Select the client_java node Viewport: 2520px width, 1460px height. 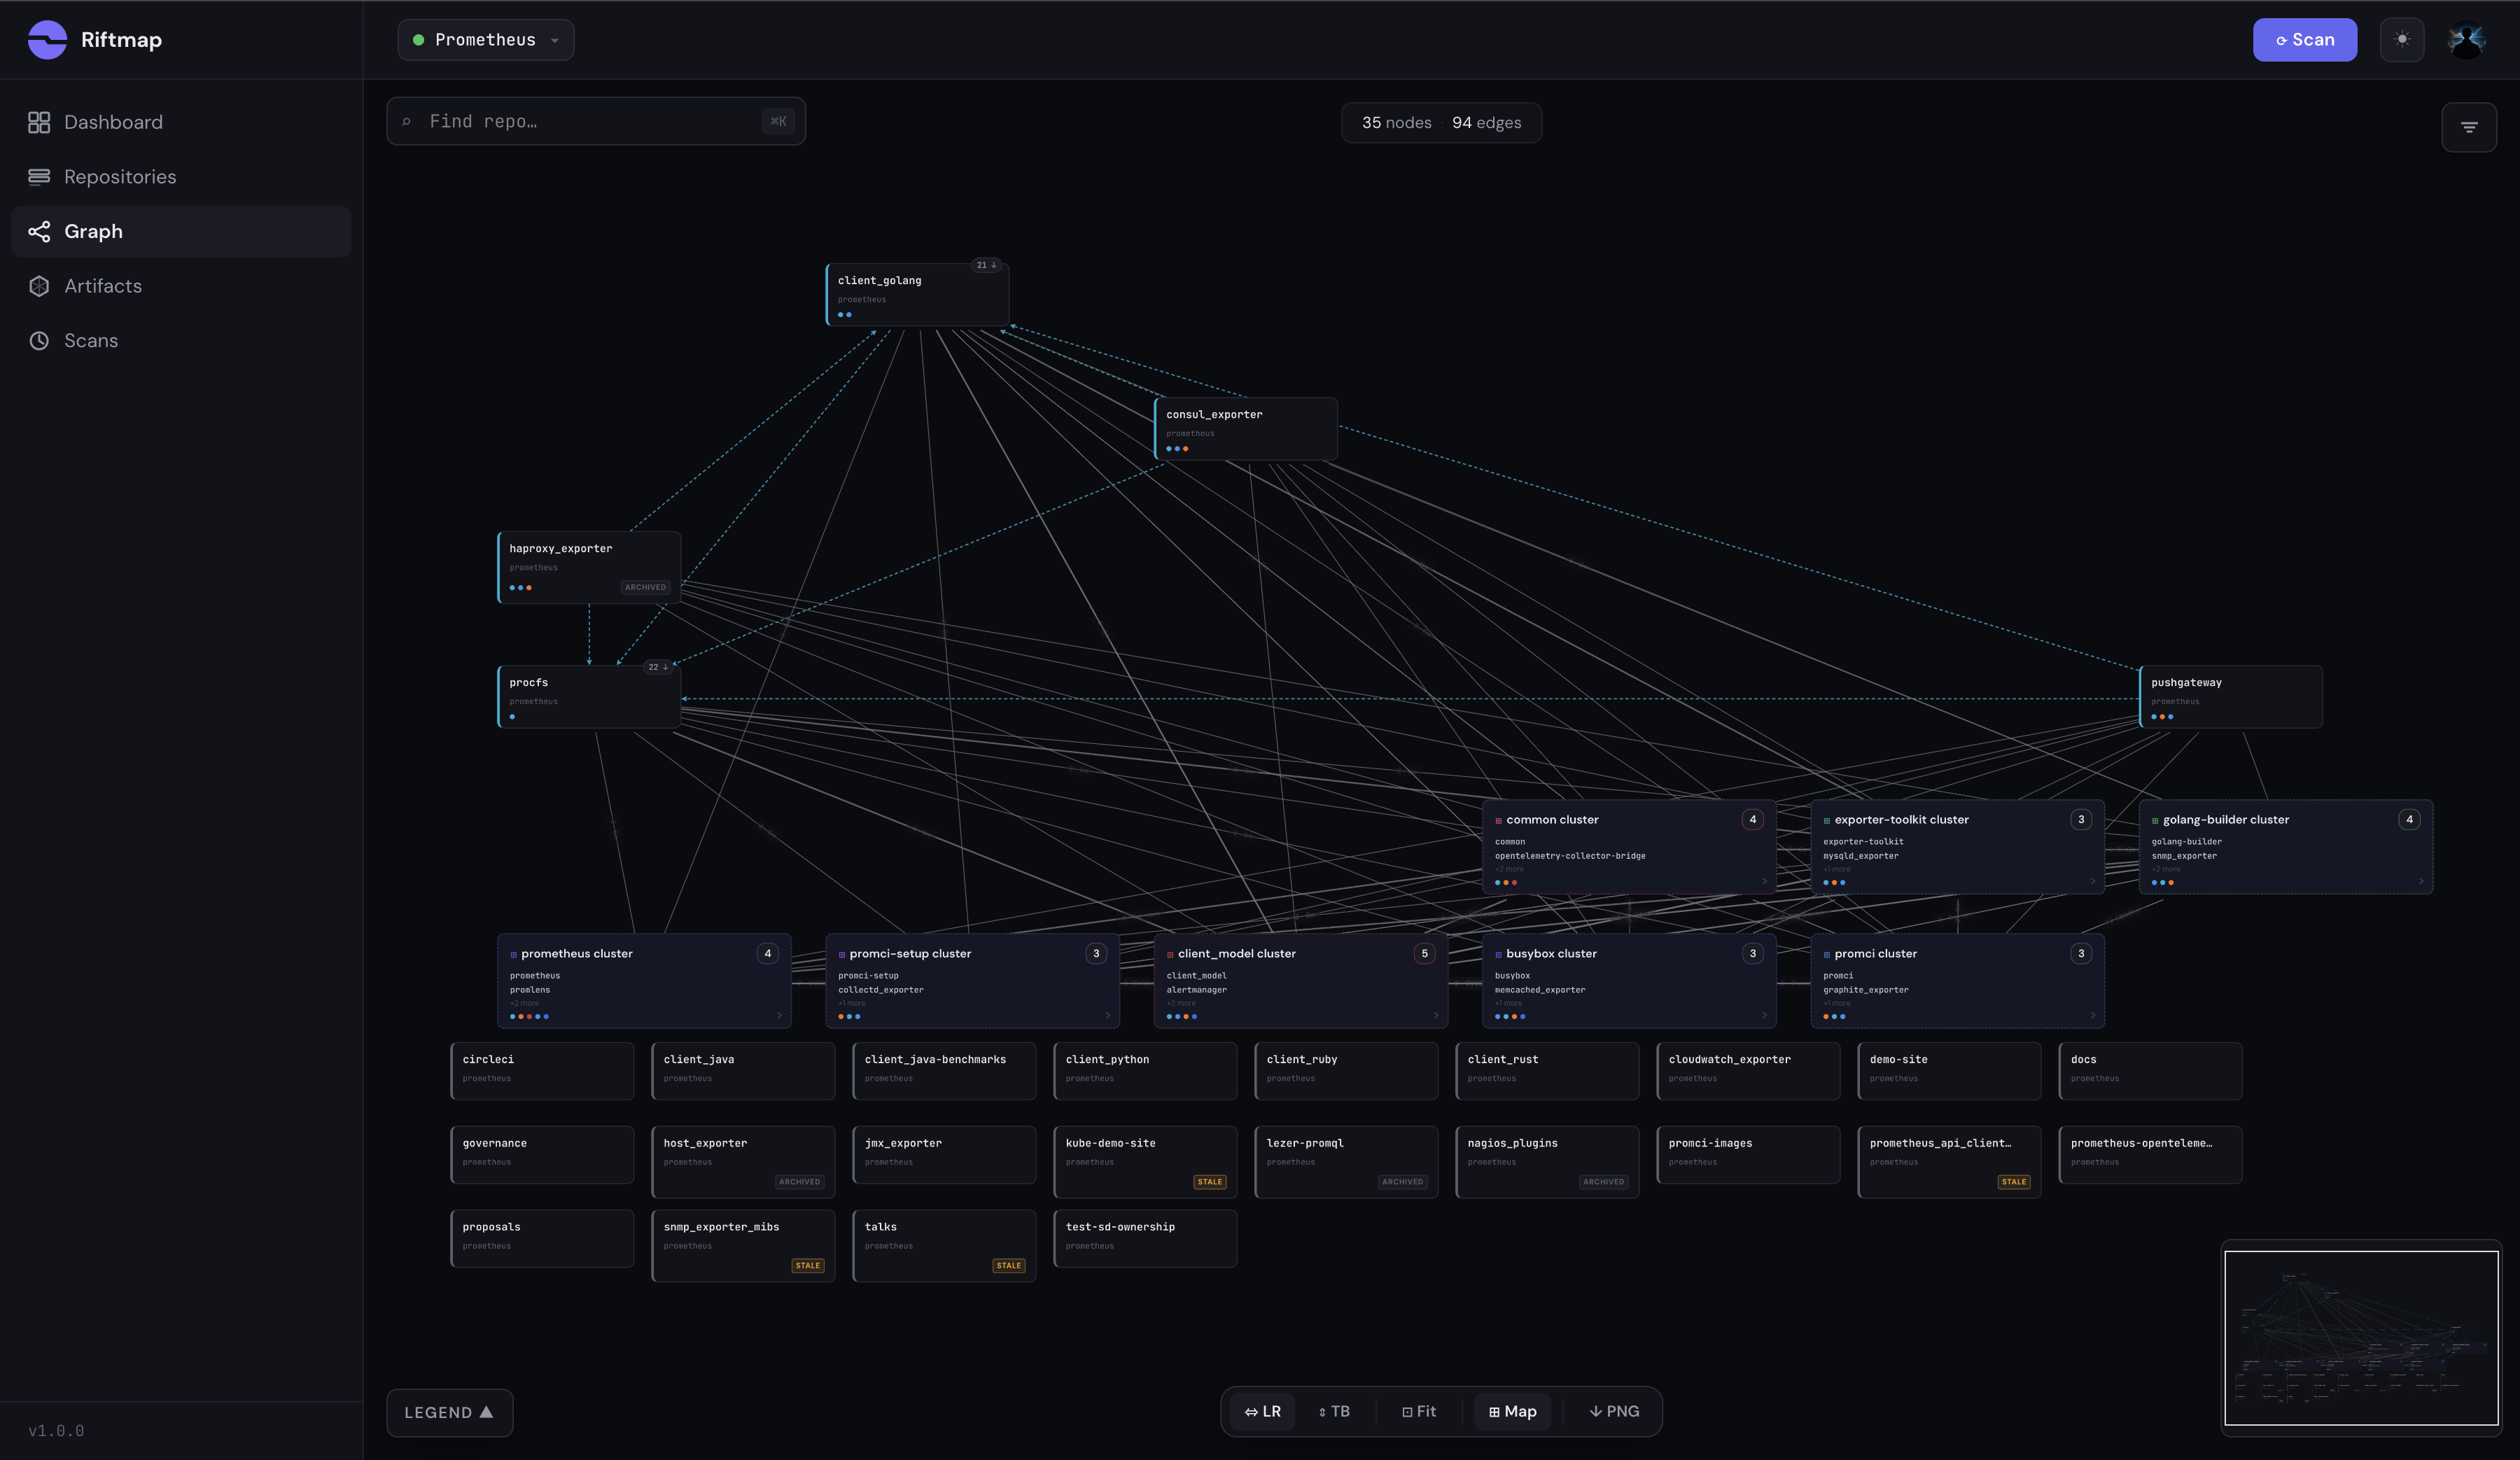click(x=743, y=1071)
